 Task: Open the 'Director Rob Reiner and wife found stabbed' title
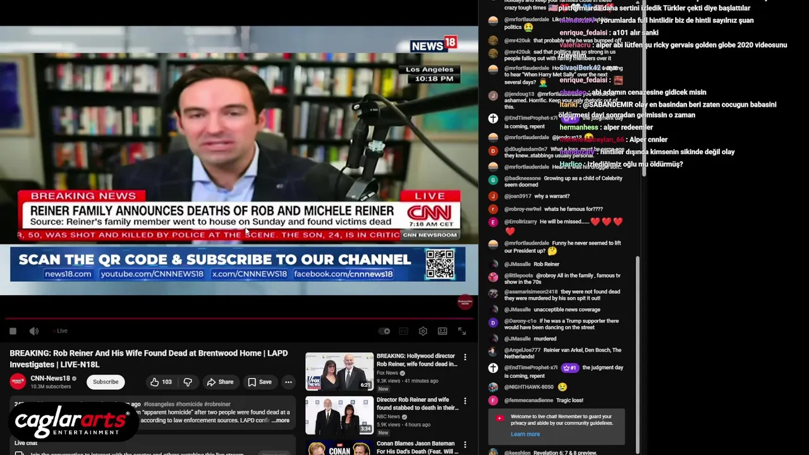[418, 404]
